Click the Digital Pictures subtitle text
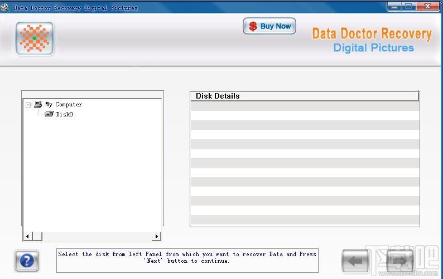 [373, 48]
